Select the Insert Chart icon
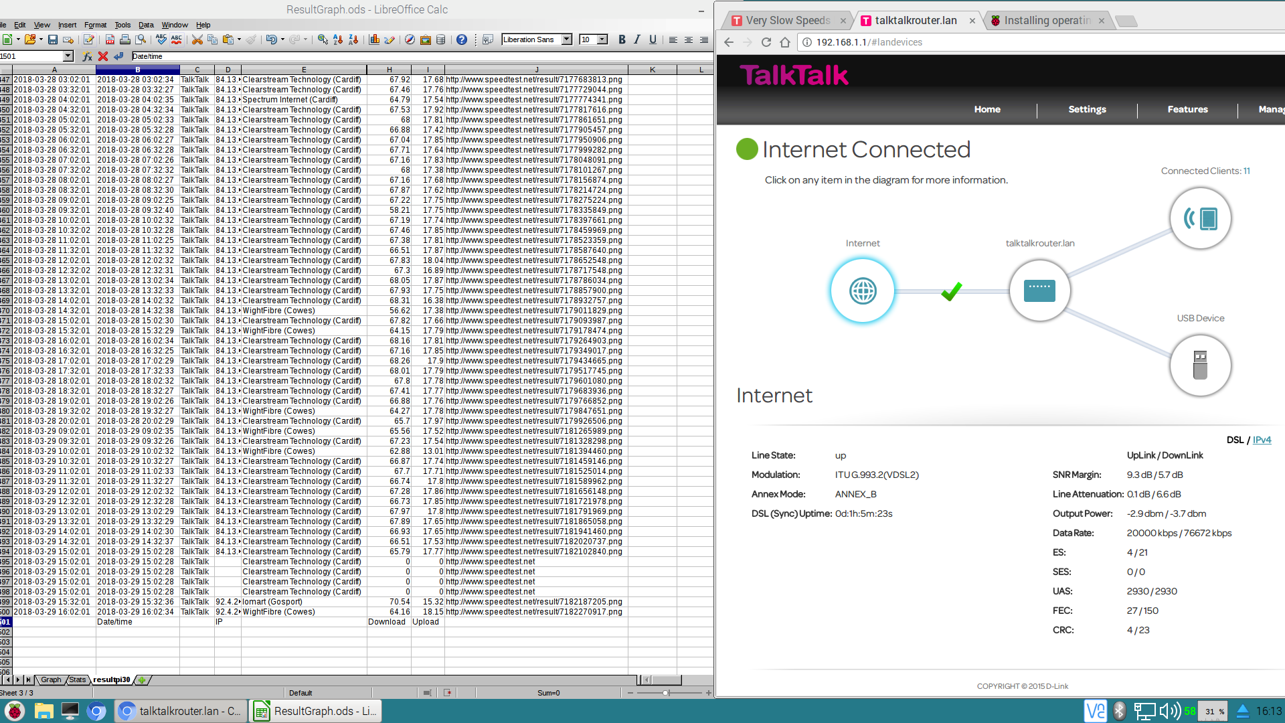 tap(373, 40)
